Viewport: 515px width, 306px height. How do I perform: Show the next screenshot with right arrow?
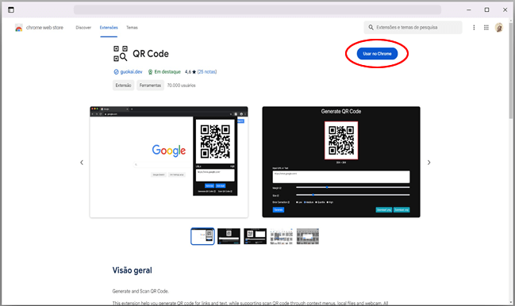(429, 163)
